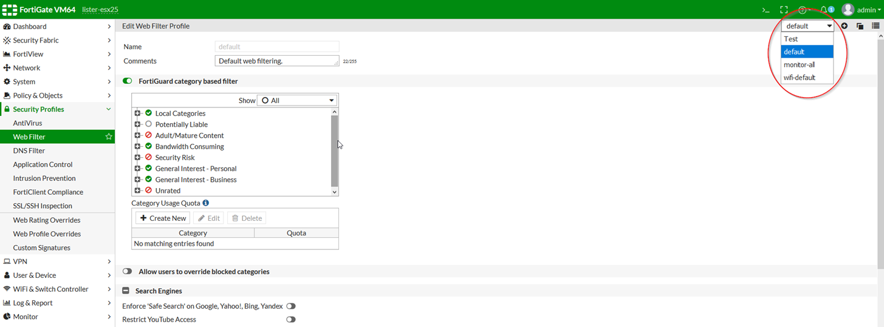Image resolution: width=884 pixels, height=327 pixels.
Task: Click the Web Filter favorite star
Action: click(x=109, y=137)
